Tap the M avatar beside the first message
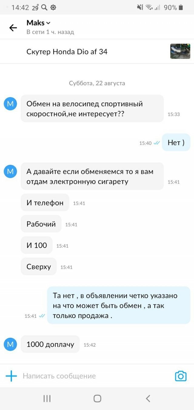The image size is (194, 410). 10,104
